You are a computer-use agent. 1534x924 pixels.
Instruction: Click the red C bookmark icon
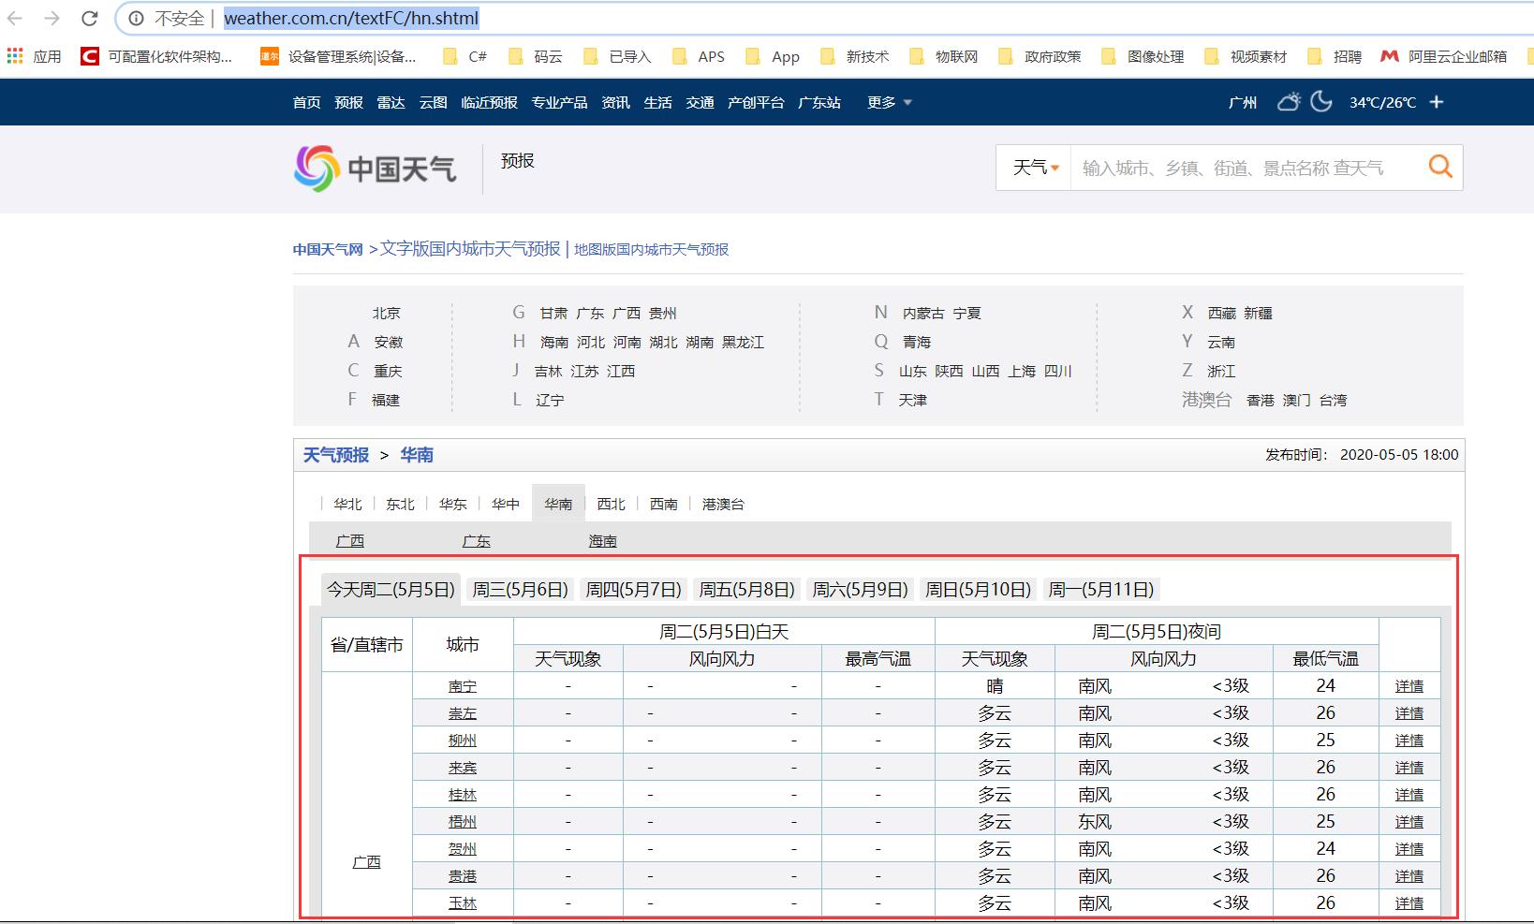click(x=88, y=55)
